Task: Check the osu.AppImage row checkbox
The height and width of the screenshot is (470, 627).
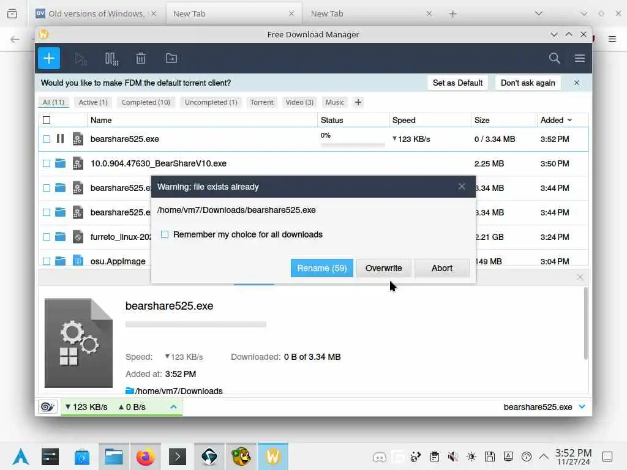Action: click(x=47, y=261)
